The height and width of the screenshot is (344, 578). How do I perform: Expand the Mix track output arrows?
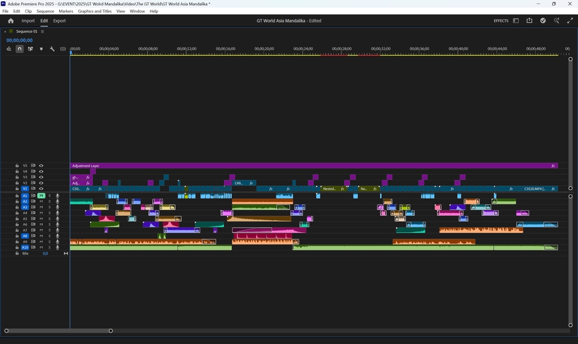[66, 253]
